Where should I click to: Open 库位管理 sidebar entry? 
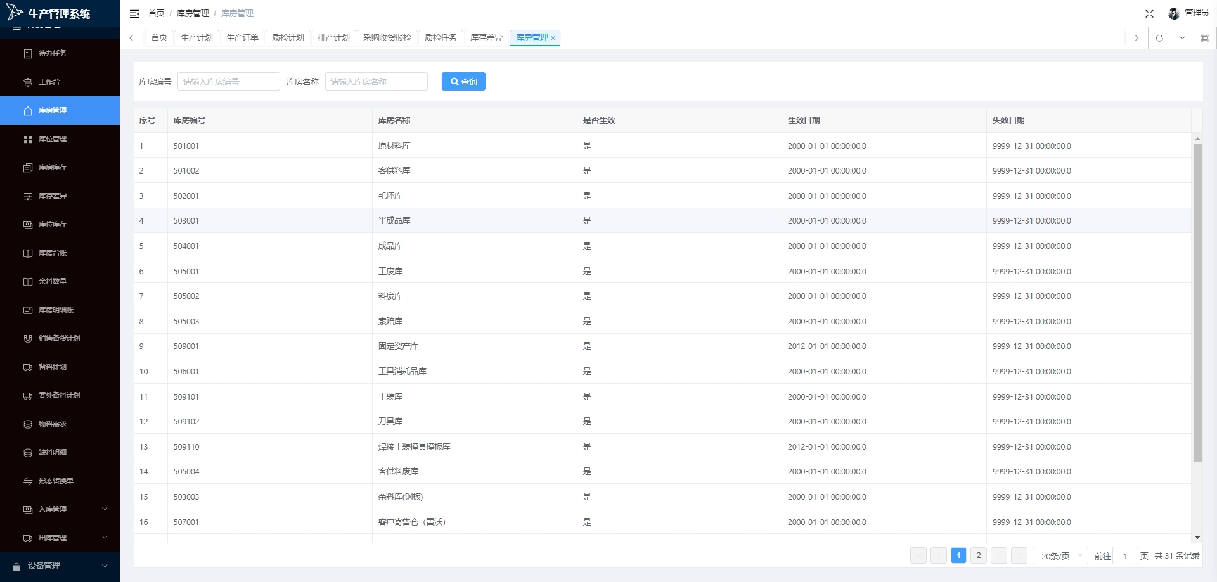(x=60, y=139)
